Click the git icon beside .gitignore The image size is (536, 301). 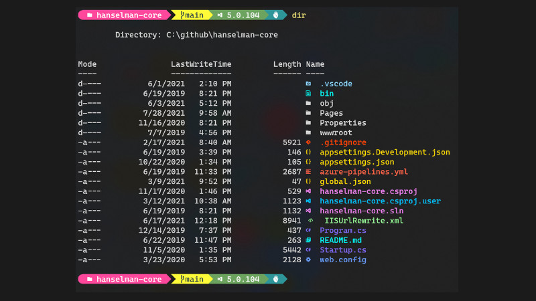[x=308, y=142]
